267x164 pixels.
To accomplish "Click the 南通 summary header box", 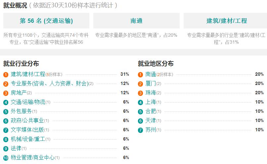I will pos(136,20).
